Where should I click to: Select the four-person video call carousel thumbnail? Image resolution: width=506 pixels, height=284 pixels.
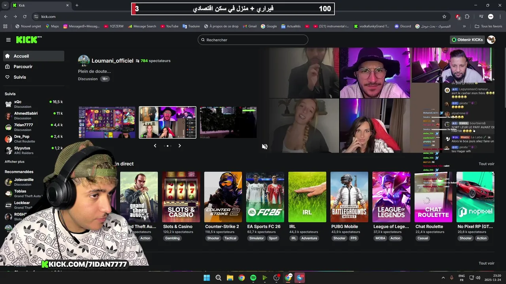[167, 122]
